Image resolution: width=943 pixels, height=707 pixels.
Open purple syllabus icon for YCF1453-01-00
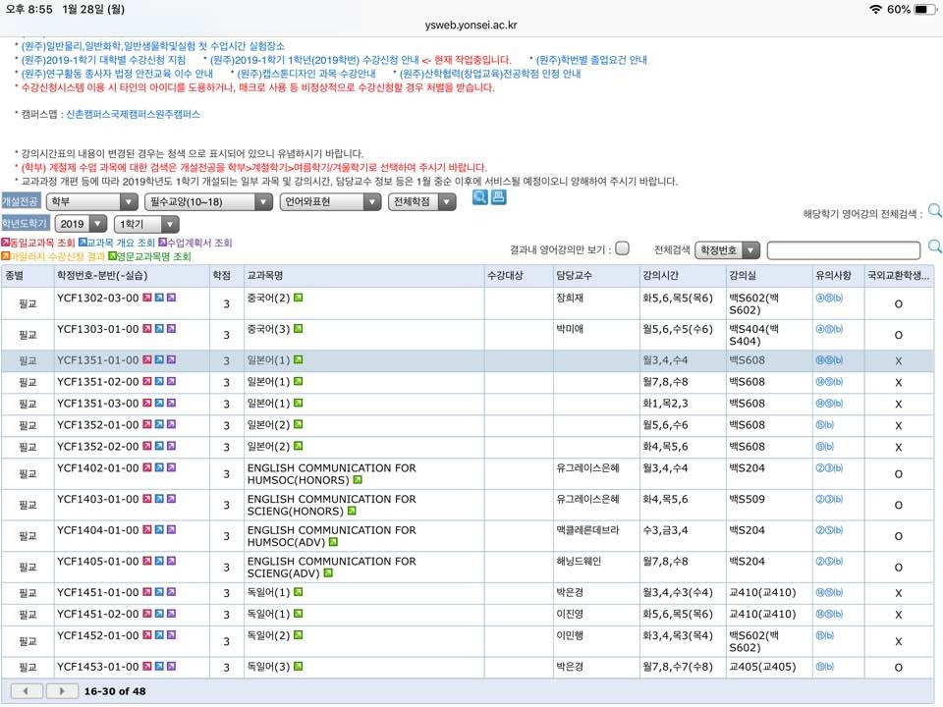[x=171, y=667]
